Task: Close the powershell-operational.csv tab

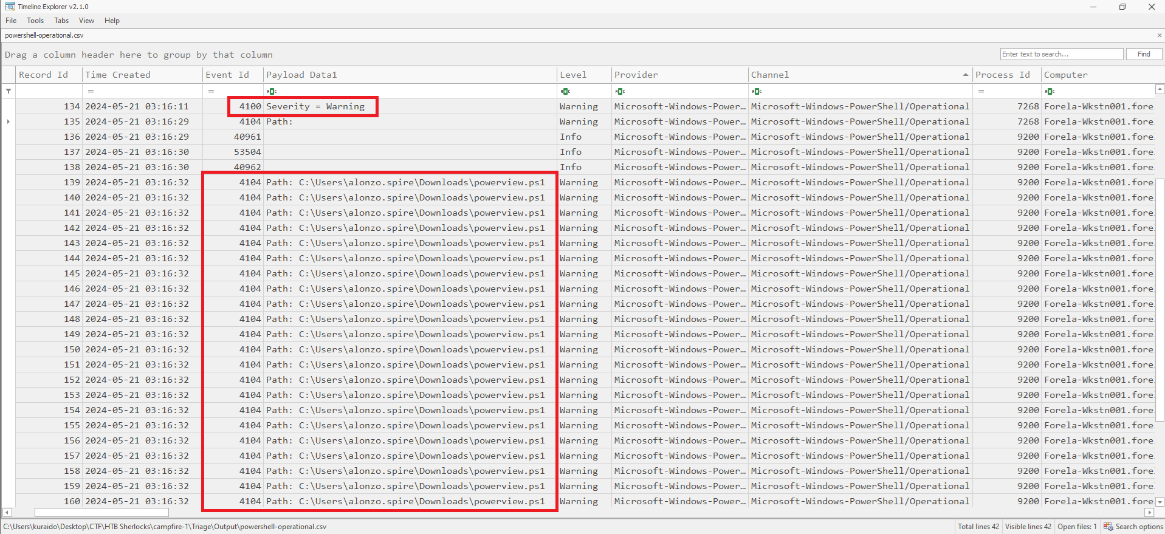Action: (1159, 35)
